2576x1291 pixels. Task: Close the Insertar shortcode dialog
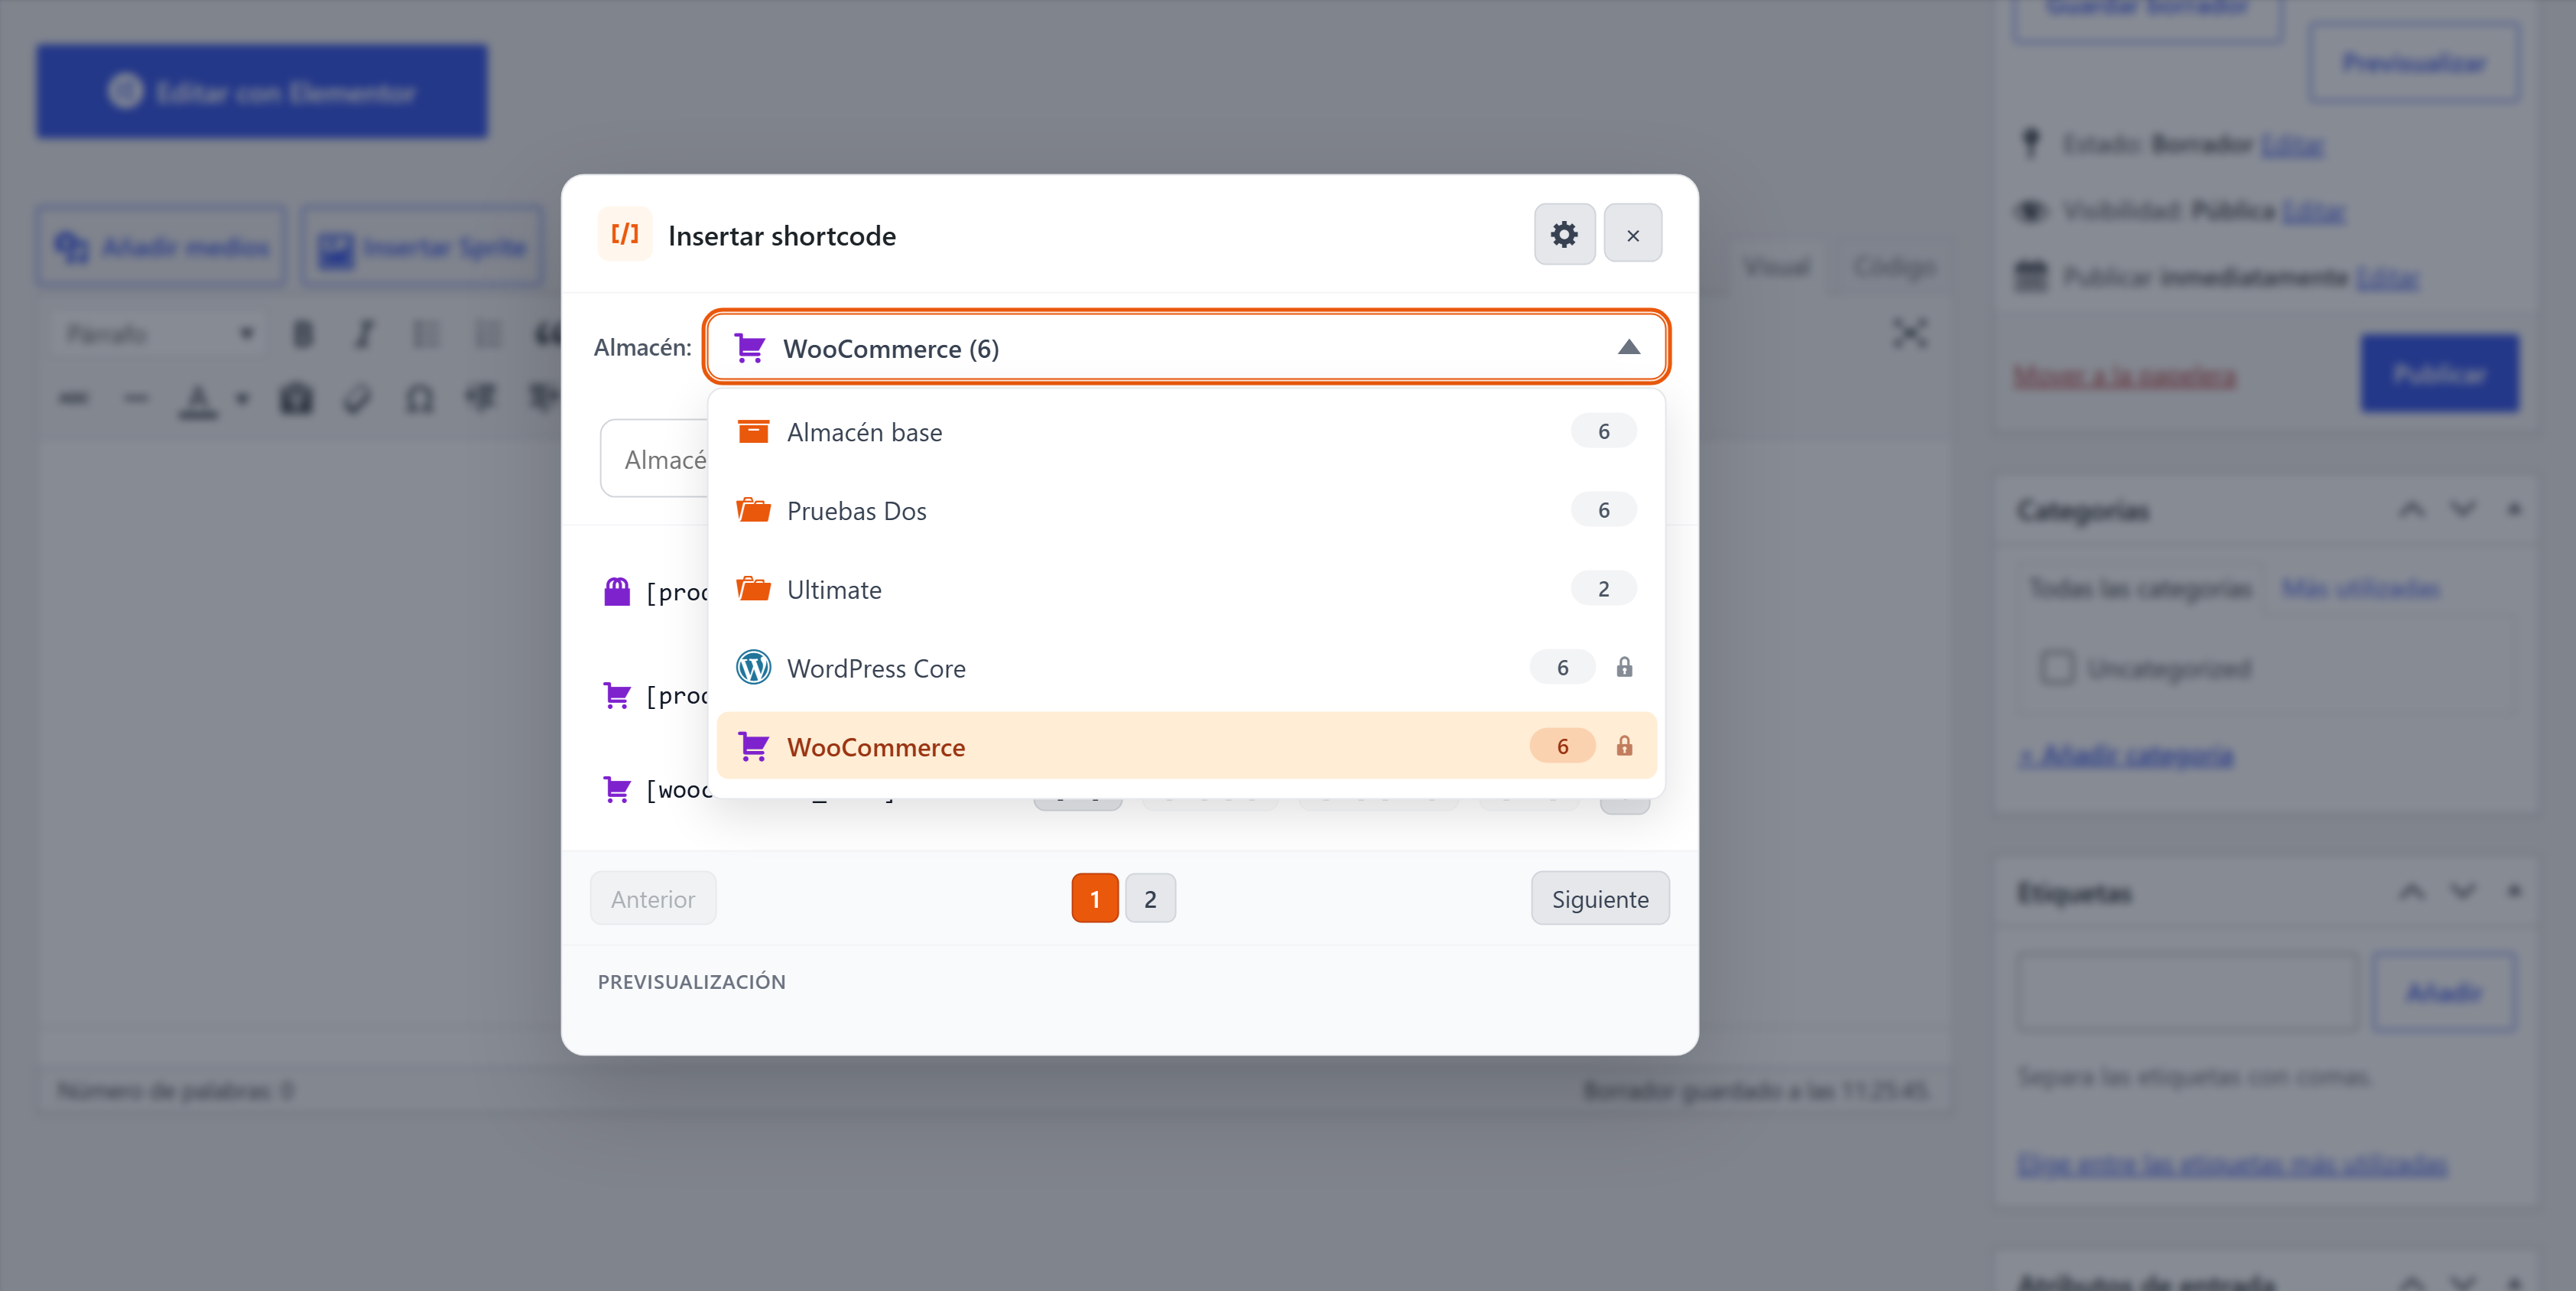1632,234
